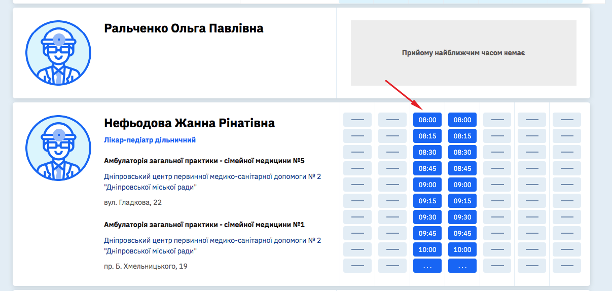Click Ральченко Ольга Павлівна's doctor avatar
The height and width of the screenshot is (291, 612).
(x=58, y=53)
